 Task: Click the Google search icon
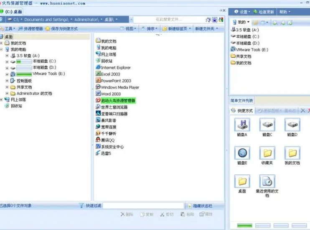pyautogui.click(x=221, y=20)
